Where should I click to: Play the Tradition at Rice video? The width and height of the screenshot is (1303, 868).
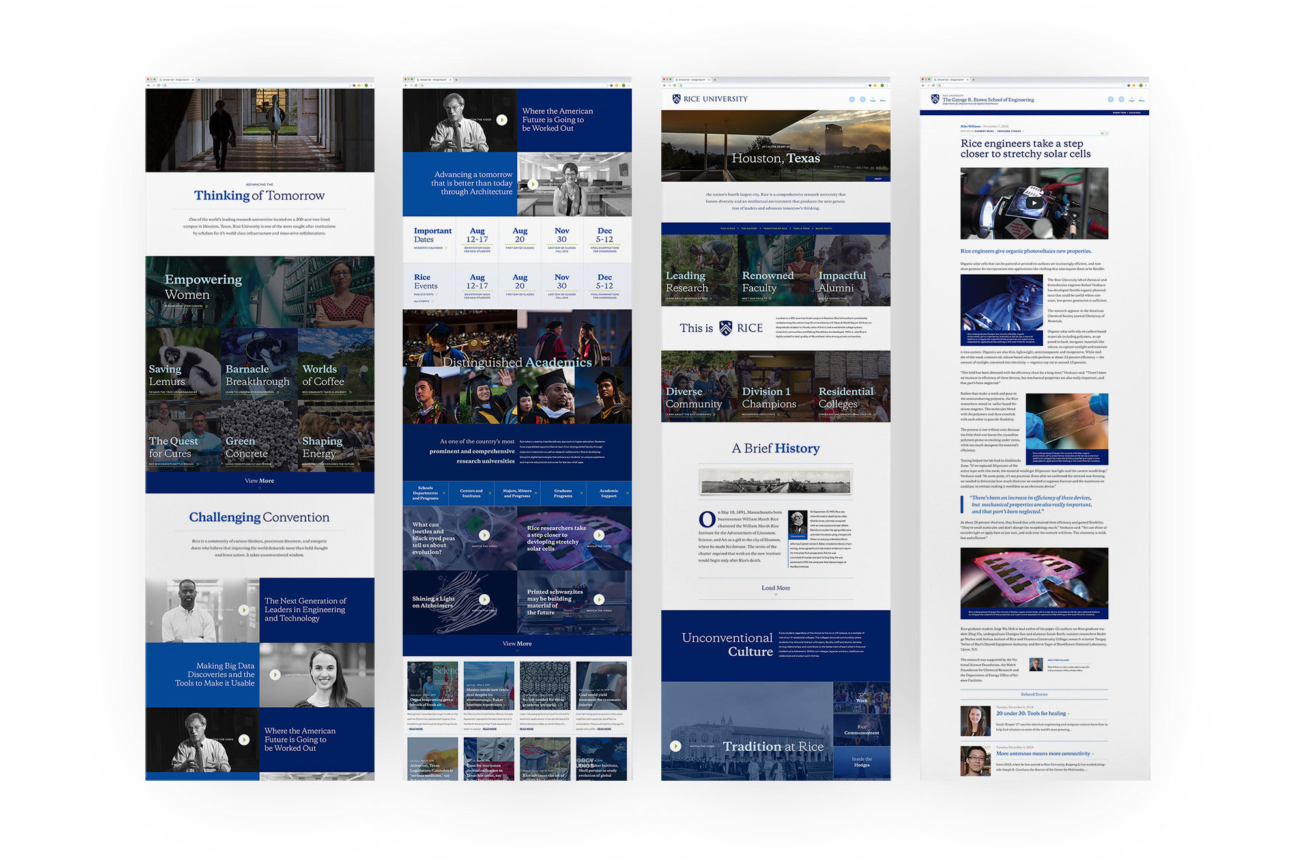[676, 746]
